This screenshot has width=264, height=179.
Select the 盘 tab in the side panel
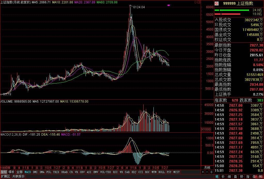pyautogui.click(x=235, y=177)
